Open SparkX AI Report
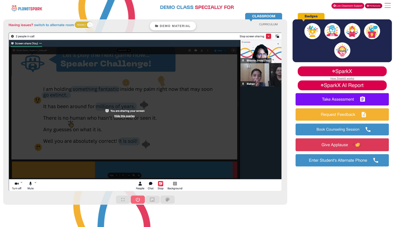Screen dimensions: 394x227 pyautogui.click(x=342, y=85)
